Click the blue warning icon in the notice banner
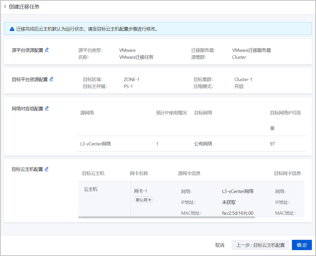 point(12,29)
